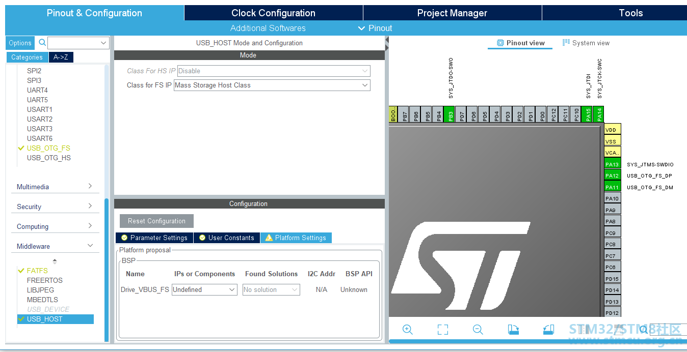Collapse the Middleware category

pyautogui.click(x=55, y=246)
